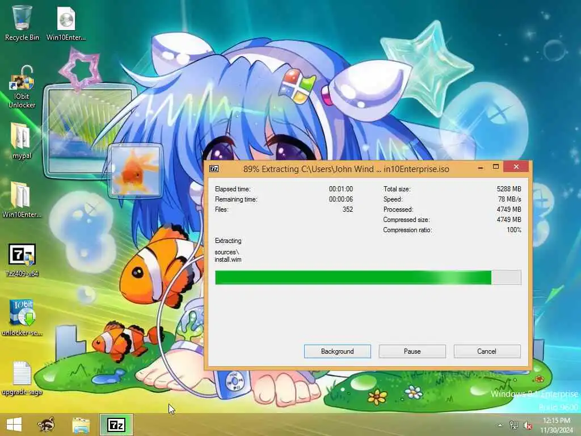Launch the IObit Unlocker shortcut

click(22, 87)
